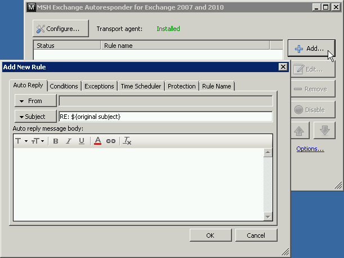This screenshot has height=258, width=344.
Task: Switch to the Conditions tab
Action: pos(64,86)
